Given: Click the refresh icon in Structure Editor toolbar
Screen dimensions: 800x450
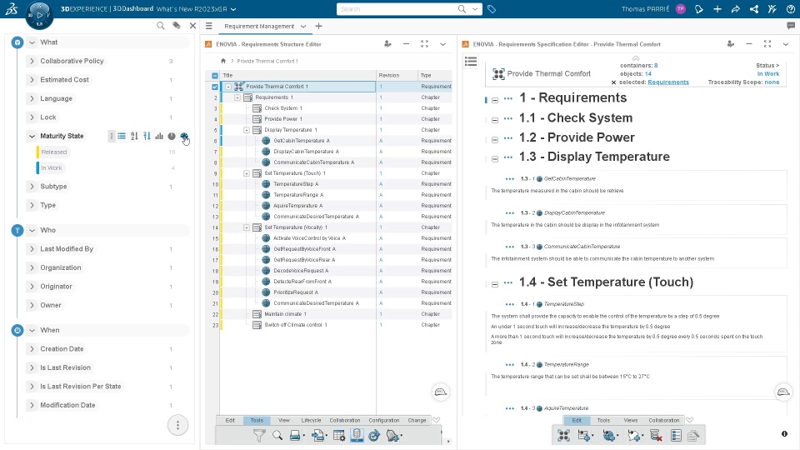Looking at the screenshot, I should tap(374, 435).
